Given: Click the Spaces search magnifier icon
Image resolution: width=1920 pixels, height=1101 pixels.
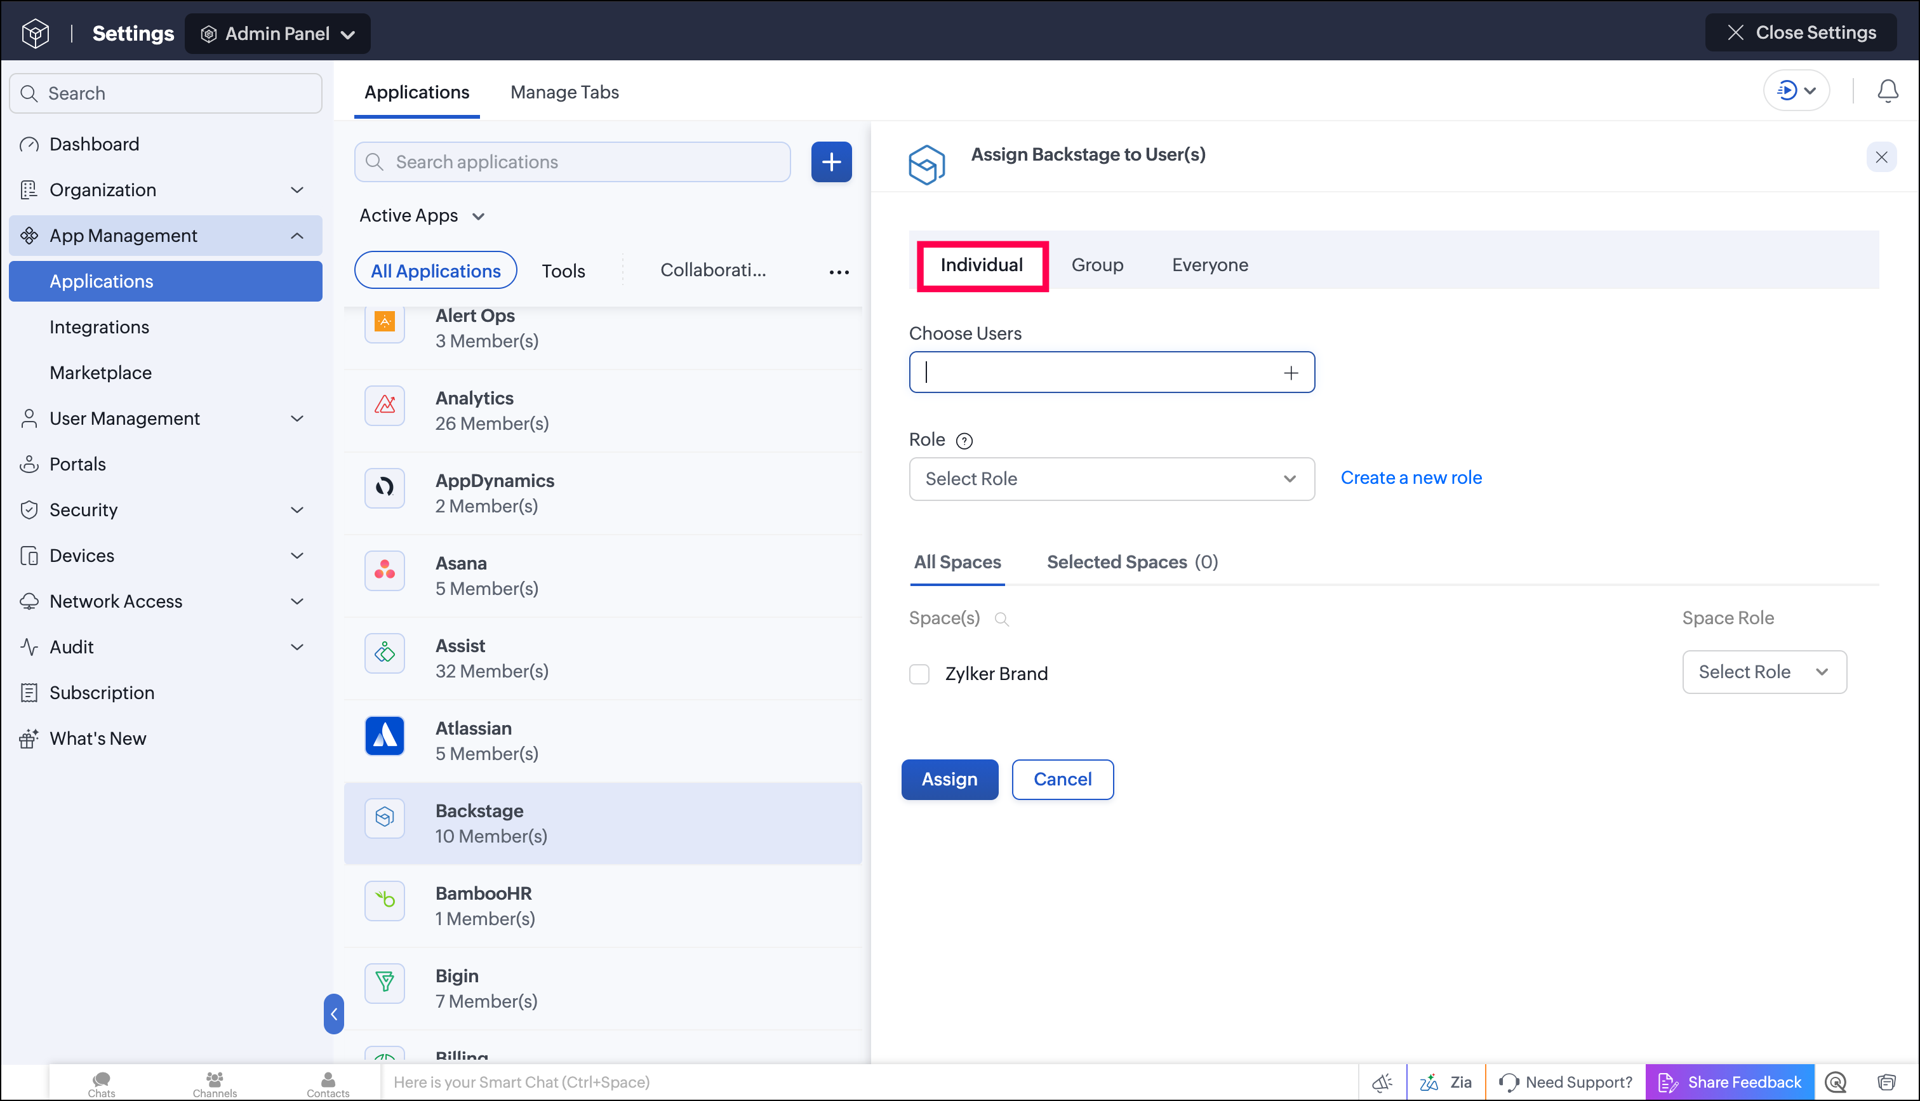Looking at the screenshot, I should click(x=1001, y=619).
